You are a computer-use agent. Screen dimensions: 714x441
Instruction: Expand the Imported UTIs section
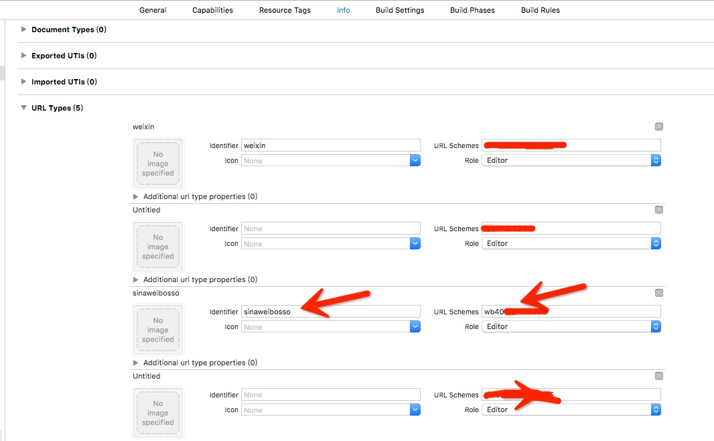[23, 82]
